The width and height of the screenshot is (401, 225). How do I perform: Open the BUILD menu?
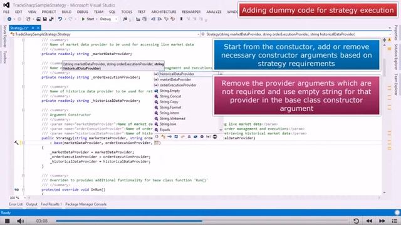pos(66,12)
